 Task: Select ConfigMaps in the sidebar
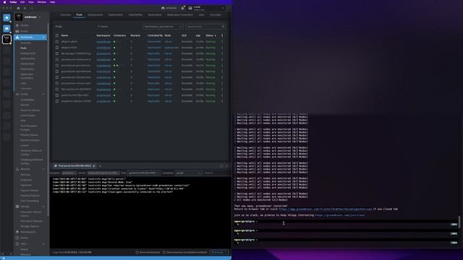pyautogui.click(x=27, y=100)
